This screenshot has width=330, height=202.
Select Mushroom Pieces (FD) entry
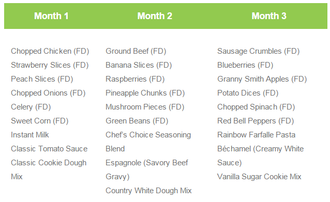pyautogui.click(x=145, y=107)
